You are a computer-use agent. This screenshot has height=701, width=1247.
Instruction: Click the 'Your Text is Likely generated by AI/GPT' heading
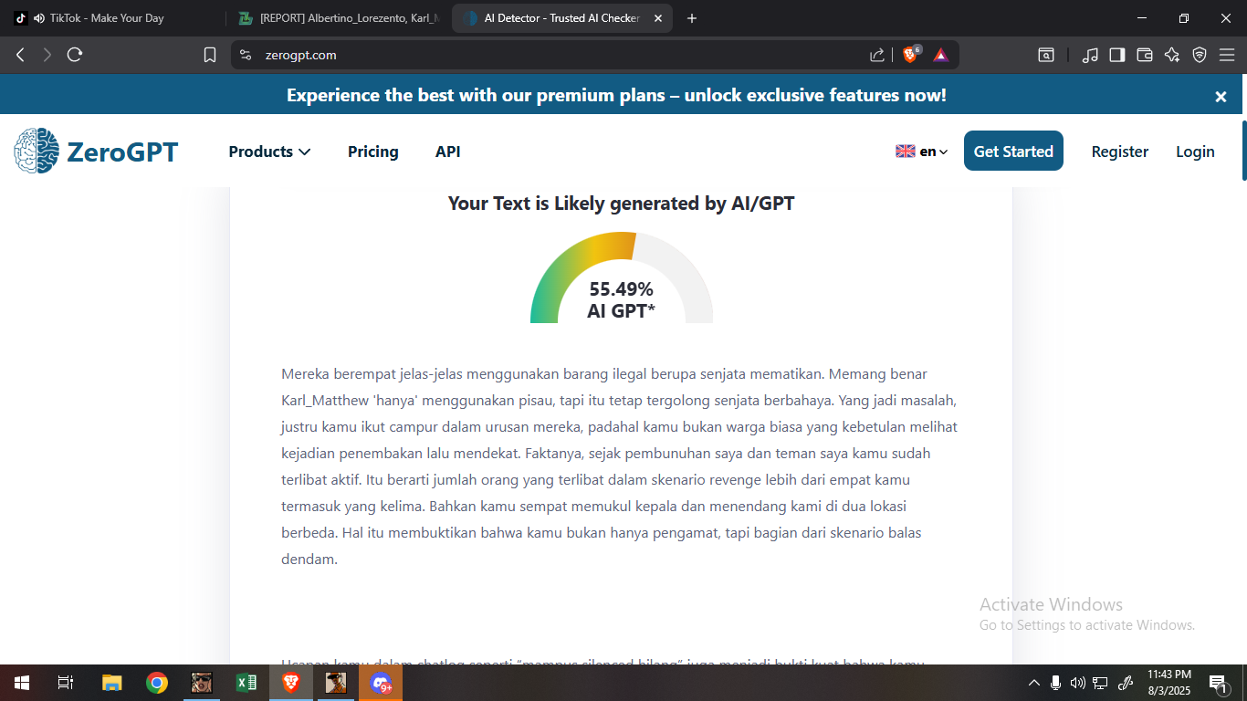(x=622, y=204)
